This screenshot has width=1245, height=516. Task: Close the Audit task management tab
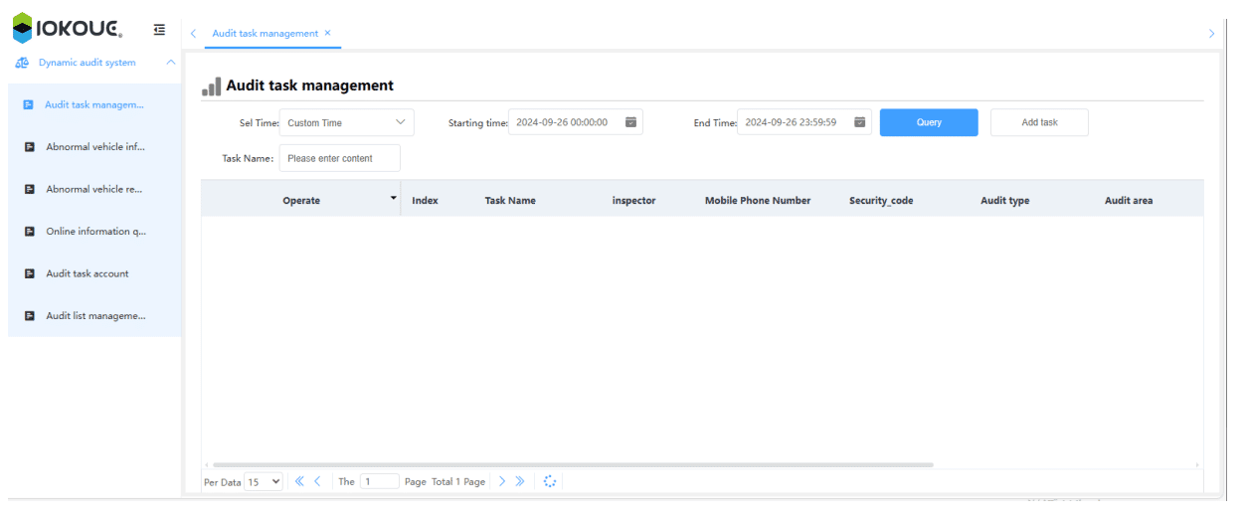pos(328,33)
